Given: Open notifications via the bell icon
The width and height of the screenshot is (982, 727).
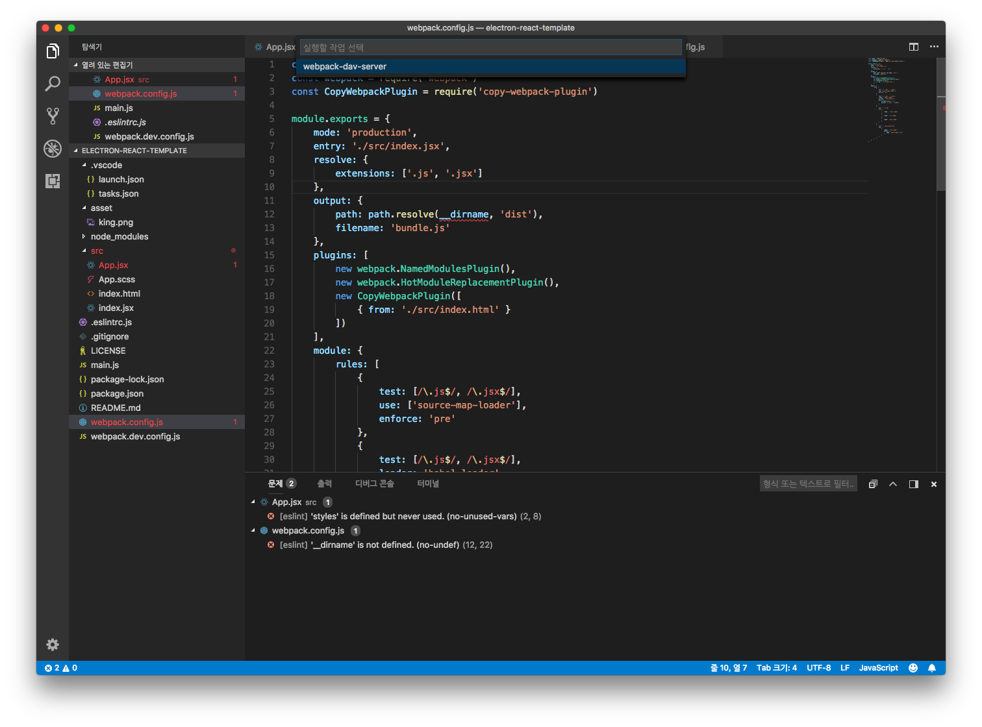Looking at the screenshot, I should [x=932, y=668].
